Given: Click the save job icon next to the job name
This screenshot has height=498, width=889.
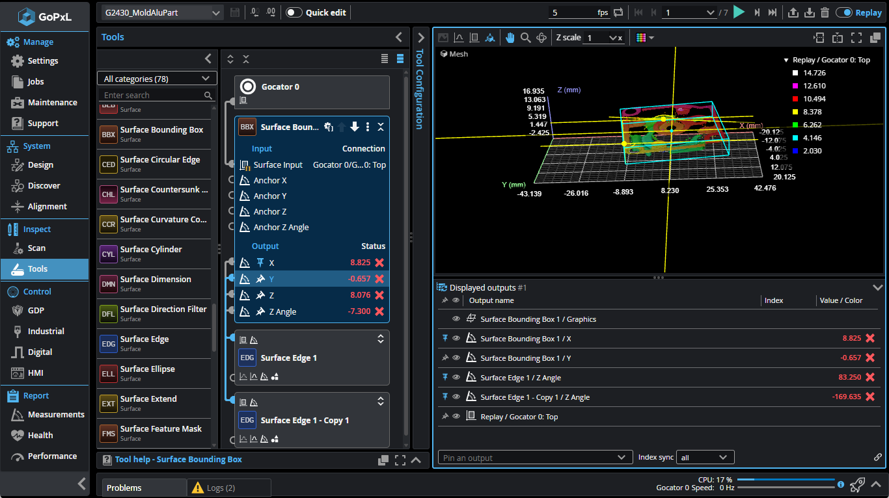Looking at the screenshot, I should pos(234,11).
